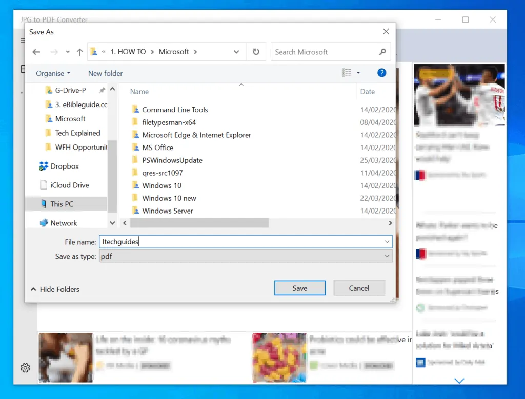Click the change view layout icon
Screen dimensions: 525x399
pos(347,73)
